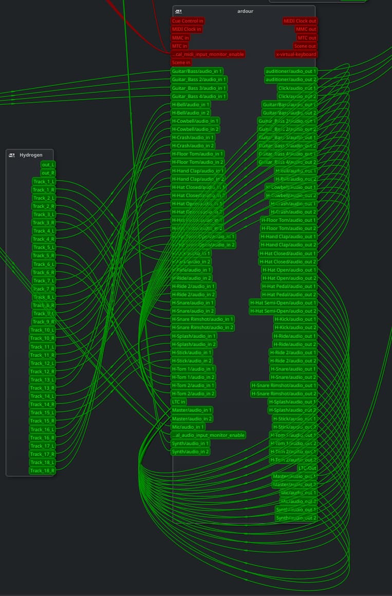Select the LTC in port

(x=179, y=401)
